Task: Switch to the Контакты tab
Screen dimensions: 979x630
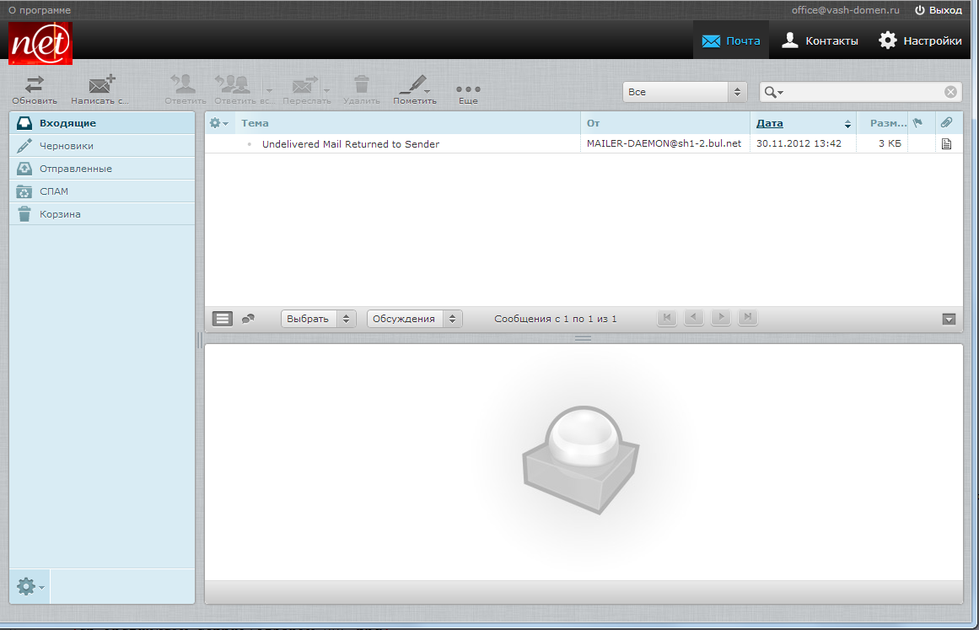Action: [x=819, y=40]
